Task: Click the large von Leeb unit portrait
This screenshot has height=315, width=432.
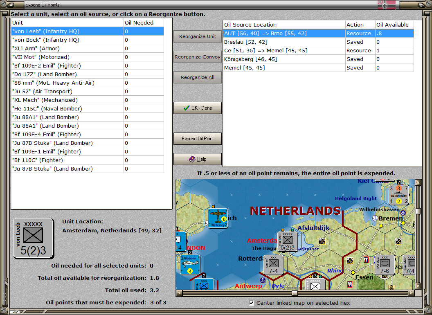Action: [x=33, y=239]
